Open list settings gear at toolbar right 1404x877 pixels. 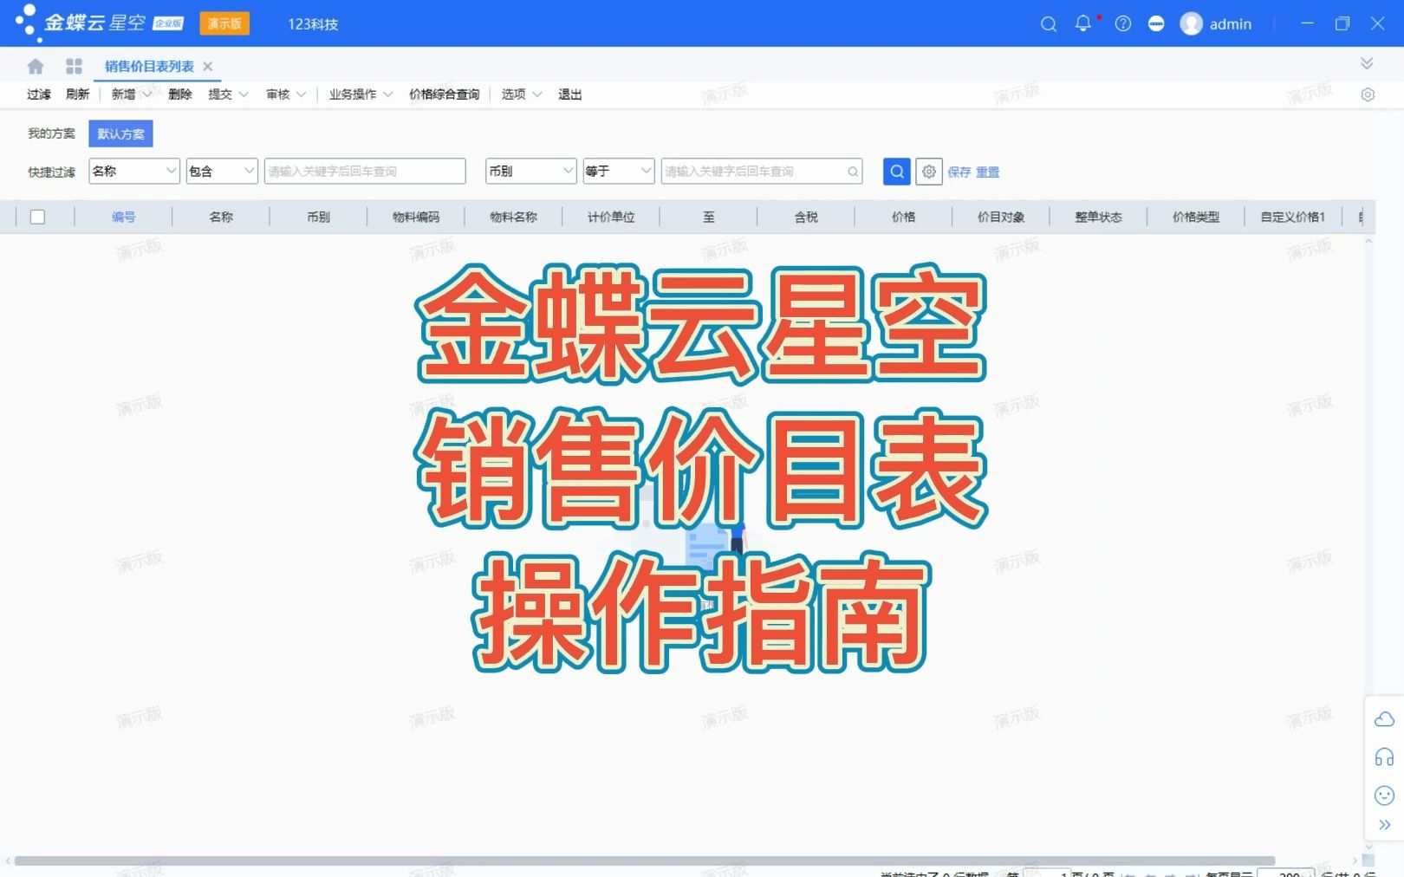[x=1368, y=94]
